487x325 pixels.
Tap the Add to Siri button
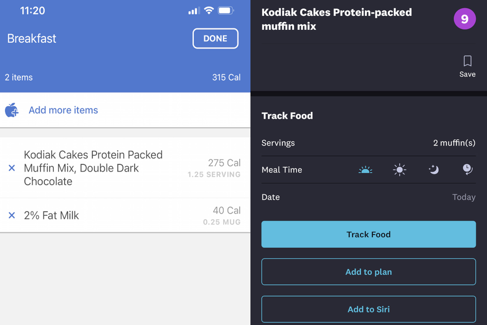[x=368, y=309]
